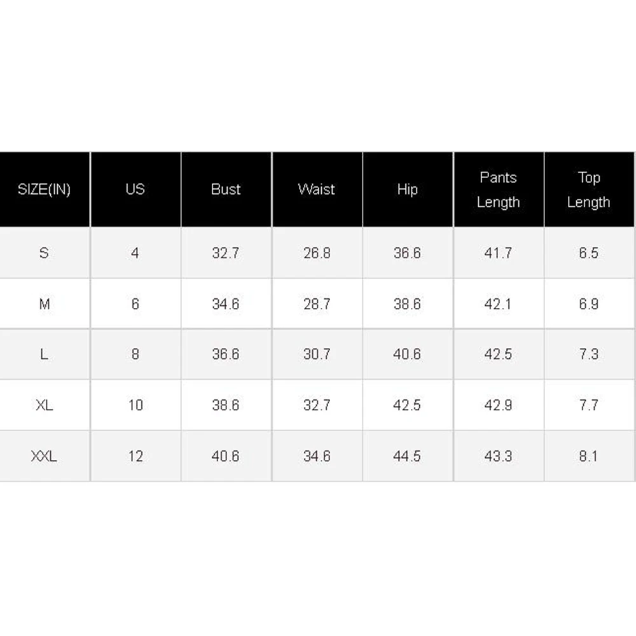
Task: Click pants length value 42.1
Action: pos(498,304)
